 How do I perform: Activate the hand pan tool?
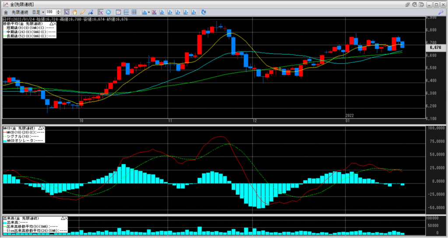coord(74,12)
